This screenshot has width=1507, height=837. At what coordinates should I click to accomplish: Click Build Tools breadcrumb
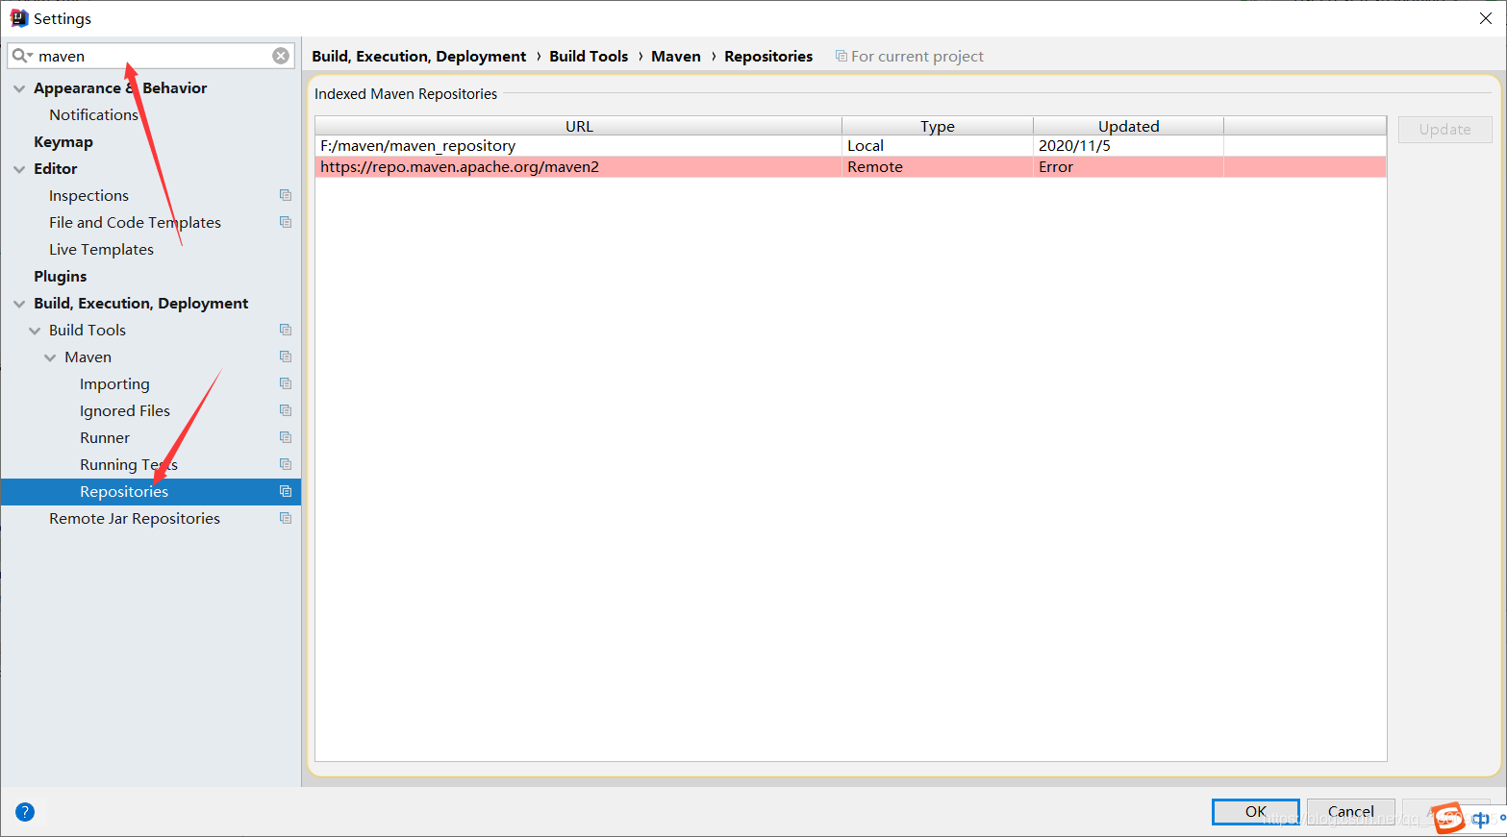pyautogui.click(x=589, y=56)
